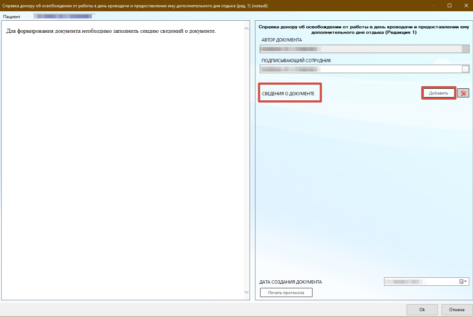
Task: Open the Подписывающий сотрудник browse ellipsis button
Action: (465, 69)
